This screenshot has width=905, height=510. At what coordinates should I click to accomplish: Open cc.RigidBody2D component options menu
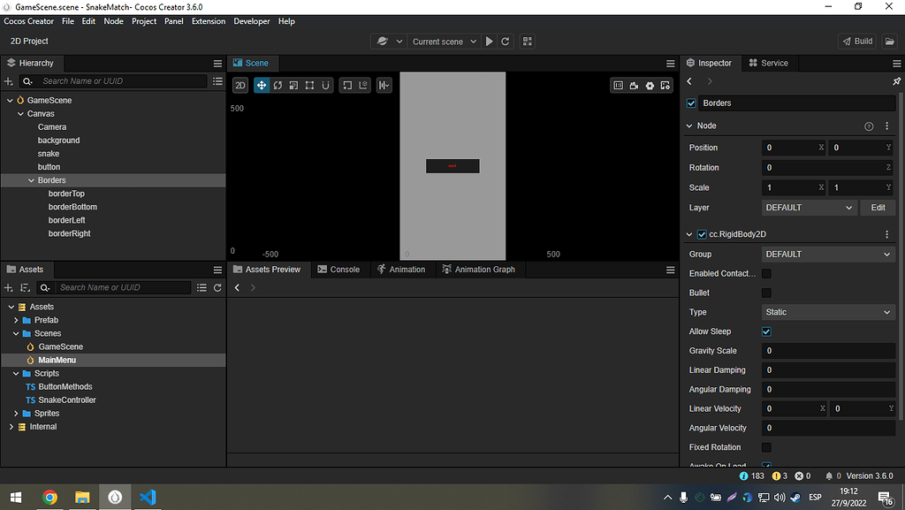pyautogui.click(x=887, y=234)
